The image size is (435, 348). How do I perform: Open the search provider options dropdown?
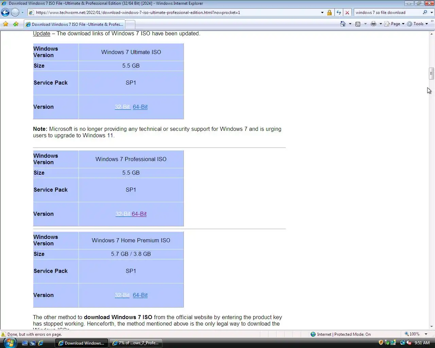[432, 13]
